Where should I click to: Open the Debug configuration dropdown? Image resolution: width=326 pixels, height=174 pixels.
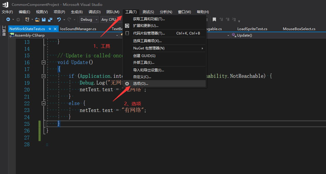[89, 20]
